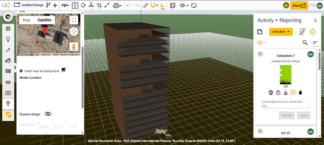Viewport: 324px width, 145px height.
Task: Toggle wireframe cube view mode
Action: [173, 6]
